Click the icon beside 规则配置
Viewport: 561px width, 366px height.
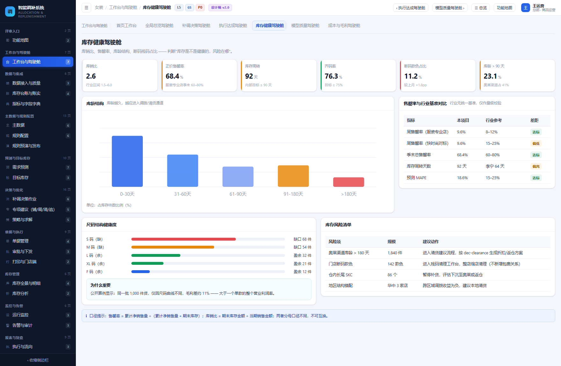[x=8, y=136]
